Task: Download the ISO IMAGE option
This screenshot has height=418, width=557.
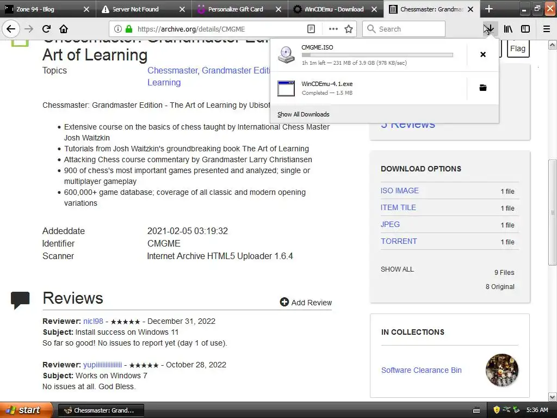Action: tap(400, 190)
